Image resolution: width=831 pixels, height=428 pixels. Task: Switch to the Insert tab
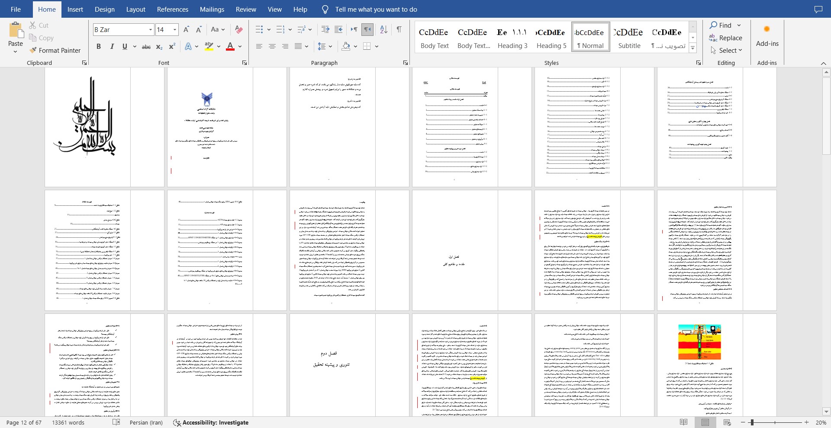coord(75,9)
